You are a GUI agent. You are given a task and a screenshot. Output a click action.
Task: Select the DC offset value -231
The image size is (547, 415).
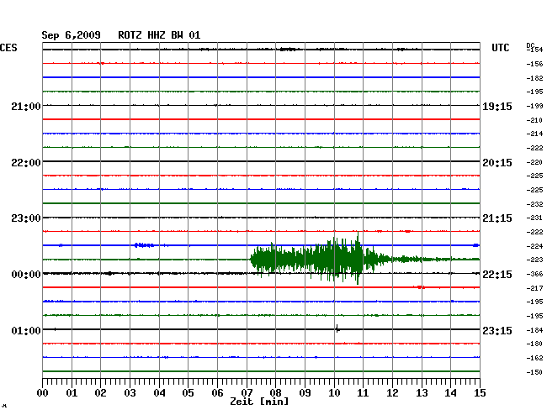(x=534, y=218)
